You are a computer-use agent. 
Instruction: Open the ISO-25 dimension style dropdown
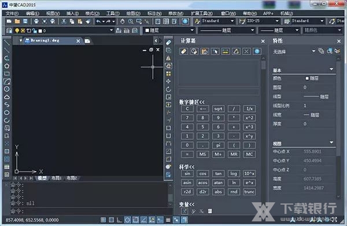pos(277,21)
